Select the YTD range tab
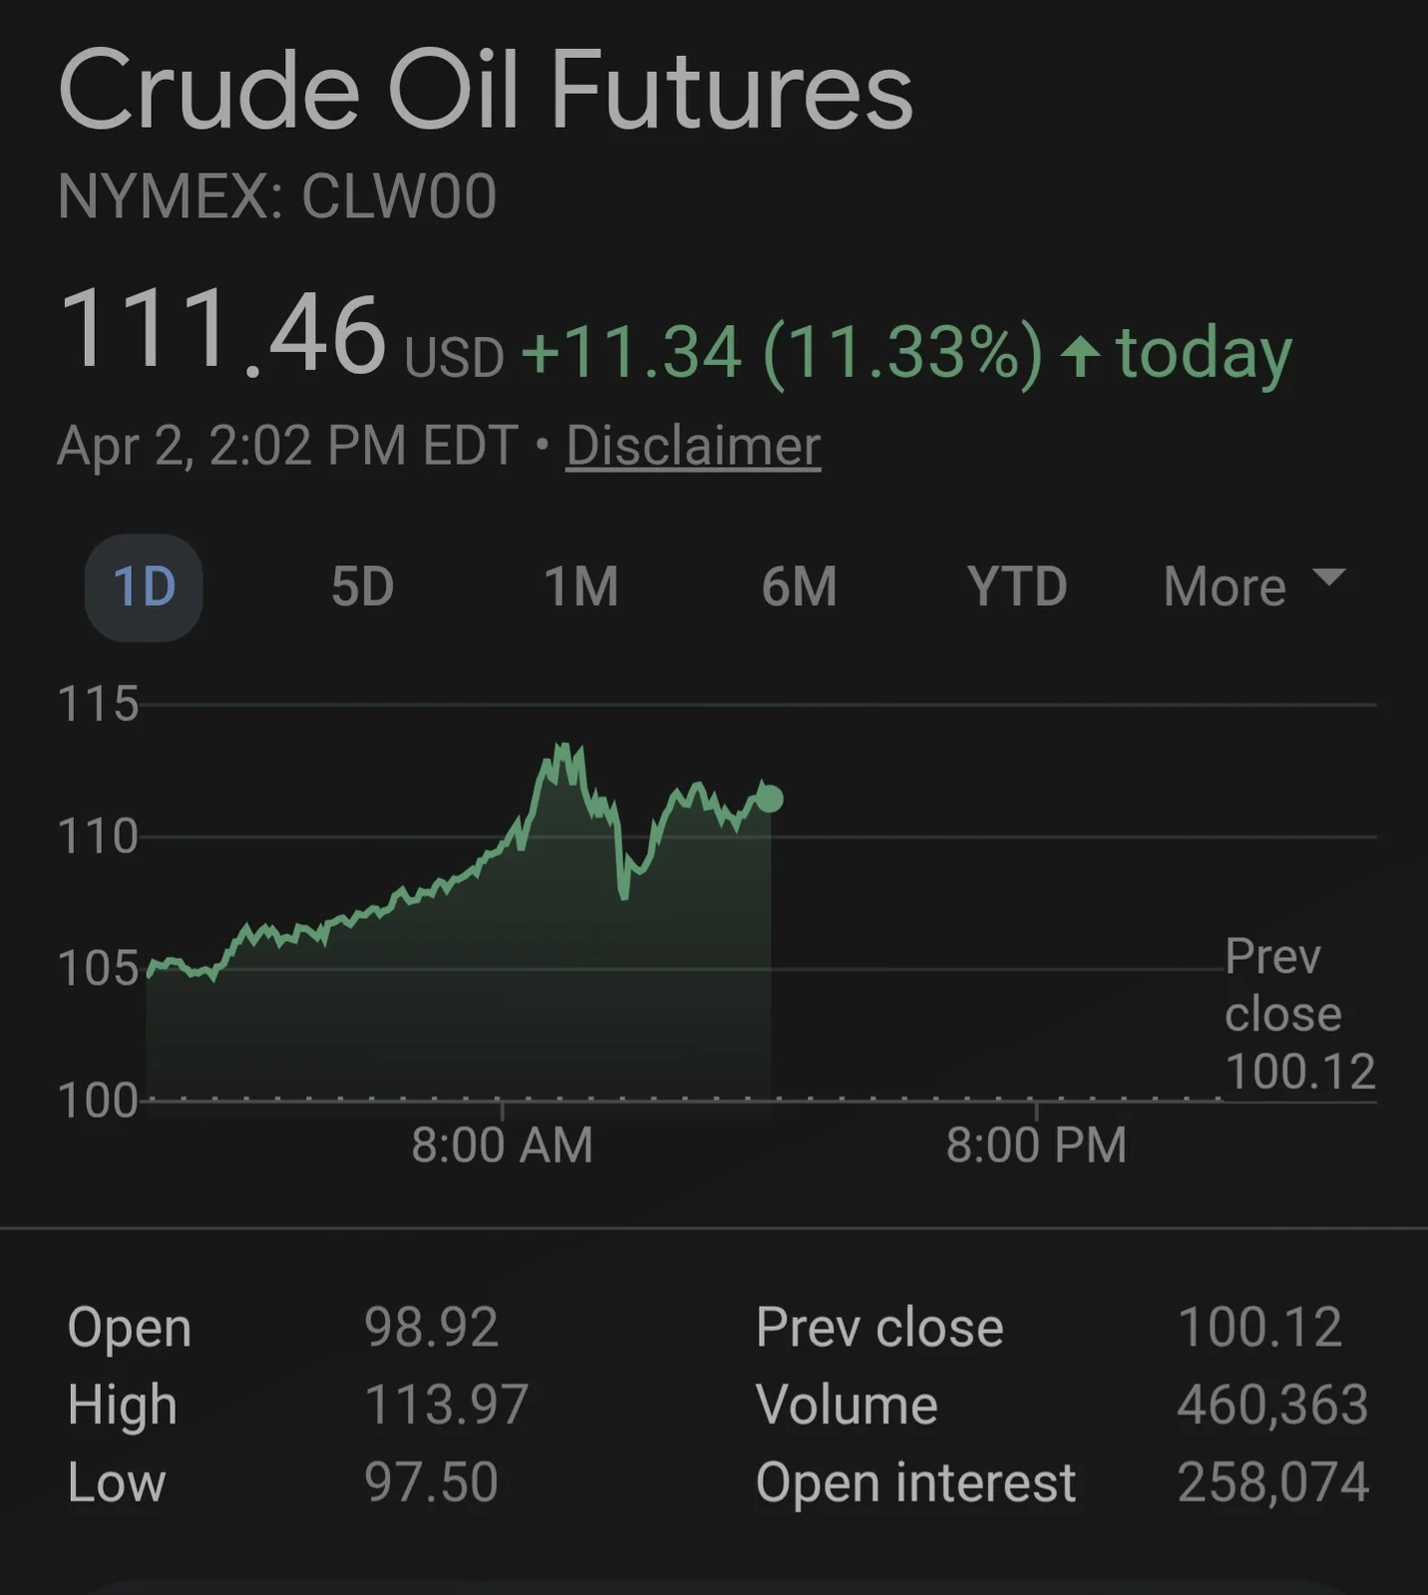 click(x=1017, y=587)
